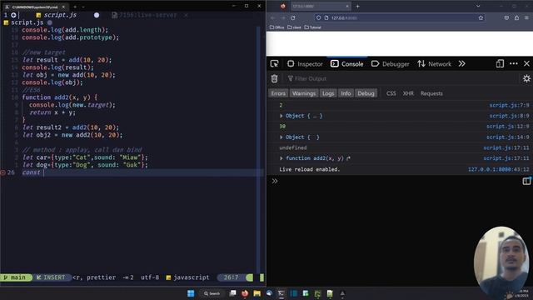This screenshot has width=533, height=300.
Task: List all tabs dropdown arrow
Action: tap(478, 6)
